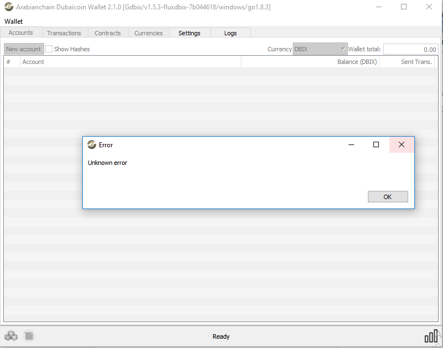This screenshot has width=443, height=348.
Task: Click the Ready status text
Action: tap(221, 336)
